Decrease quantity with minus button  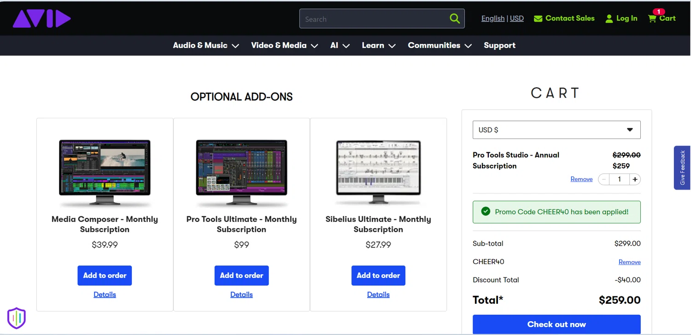[x=604, y=179]
